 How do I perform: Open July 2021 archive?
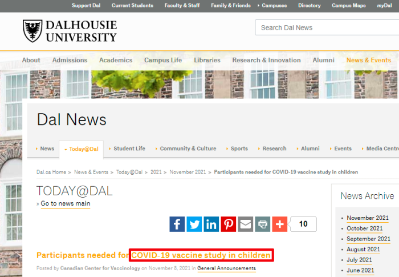point(359,260)
